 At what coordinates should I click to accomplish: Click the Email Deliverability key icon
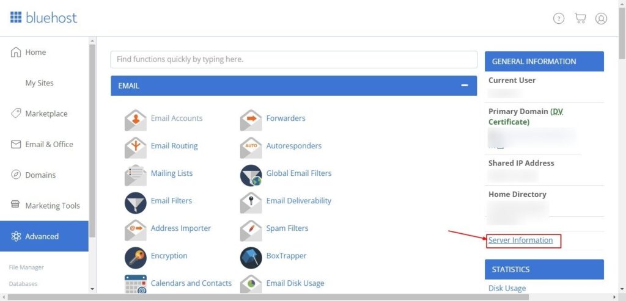click(251, 202)
